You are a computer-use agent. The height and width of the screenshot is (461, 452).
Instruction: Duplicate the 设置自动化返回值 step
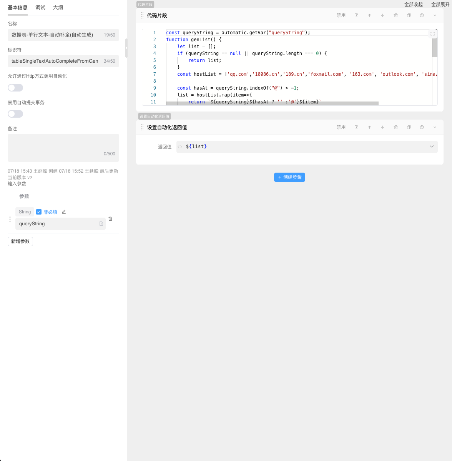point(409,127)
